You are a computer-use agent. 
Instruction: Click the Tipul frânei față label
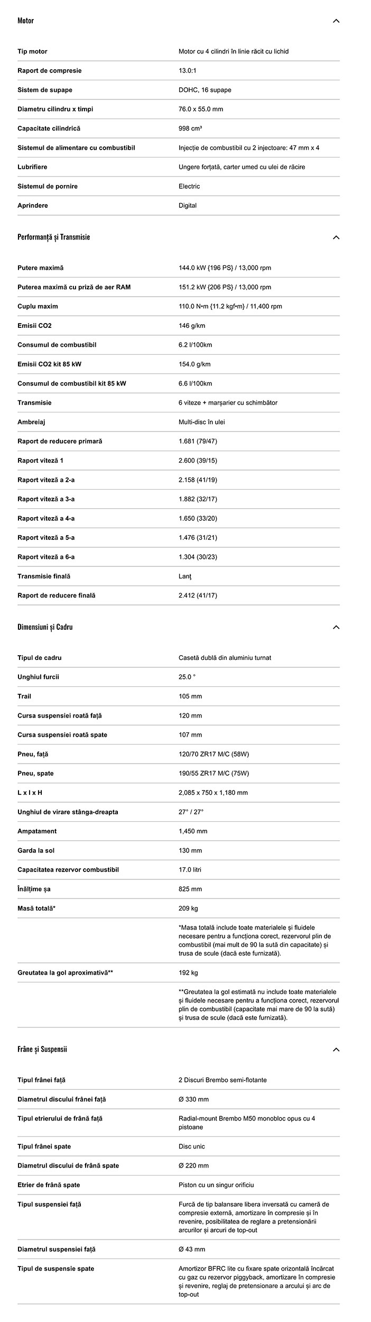pos(42,1080)
